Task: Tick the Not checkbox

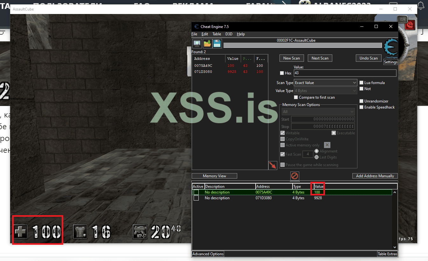Action: [x=361, y=89]
